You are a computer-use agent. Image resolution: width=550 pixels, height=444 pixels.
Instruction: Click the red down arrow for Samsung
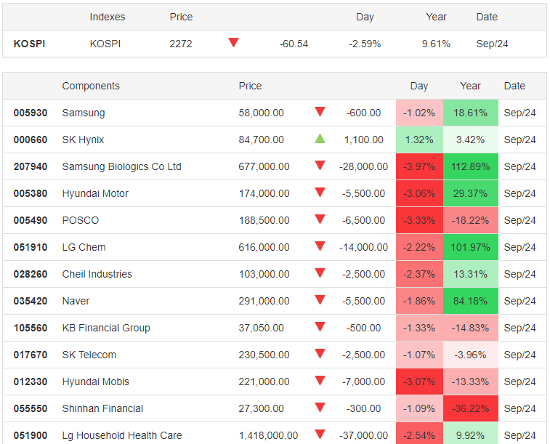click(320, 111)
